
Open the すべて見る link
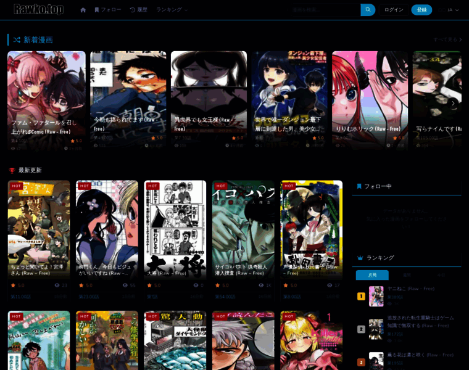(447, 39)
